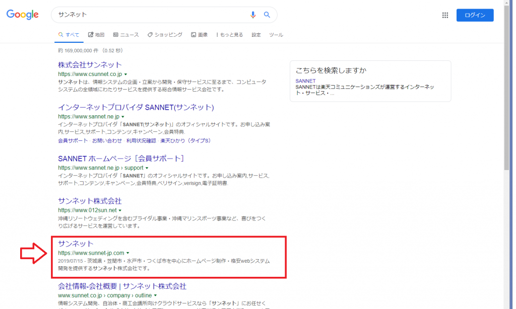Click the https://www.012sun.net URL text
The height and width of the screenshot is (309, 516).
pos(87,210)
